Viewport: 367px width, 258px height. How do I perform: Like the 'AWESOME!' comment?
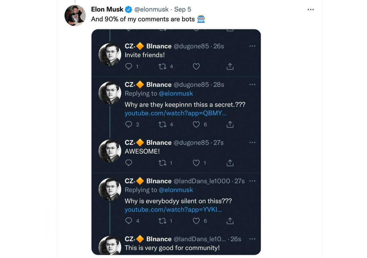[x=196, y=163]
